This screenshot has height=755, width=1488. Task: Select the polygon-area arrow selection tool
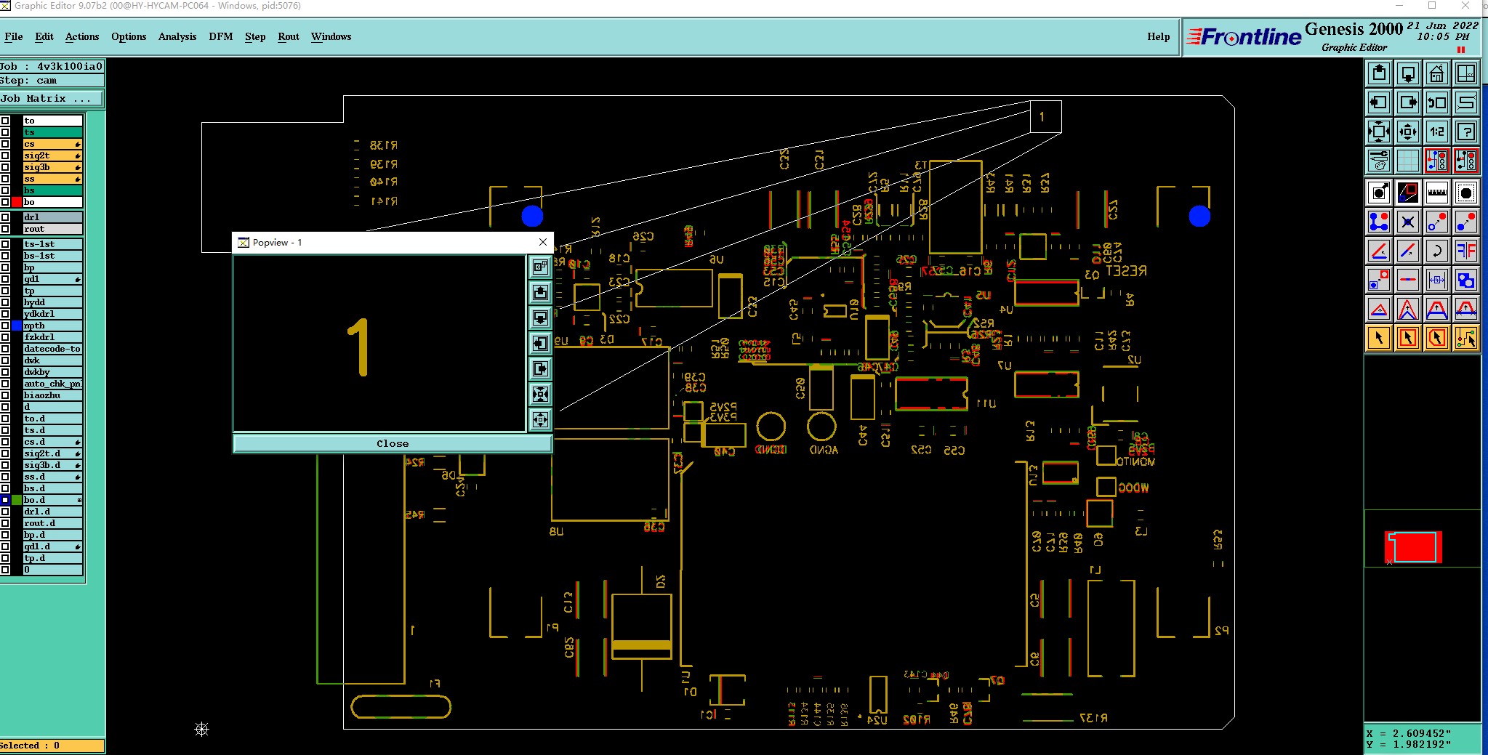1437,338
